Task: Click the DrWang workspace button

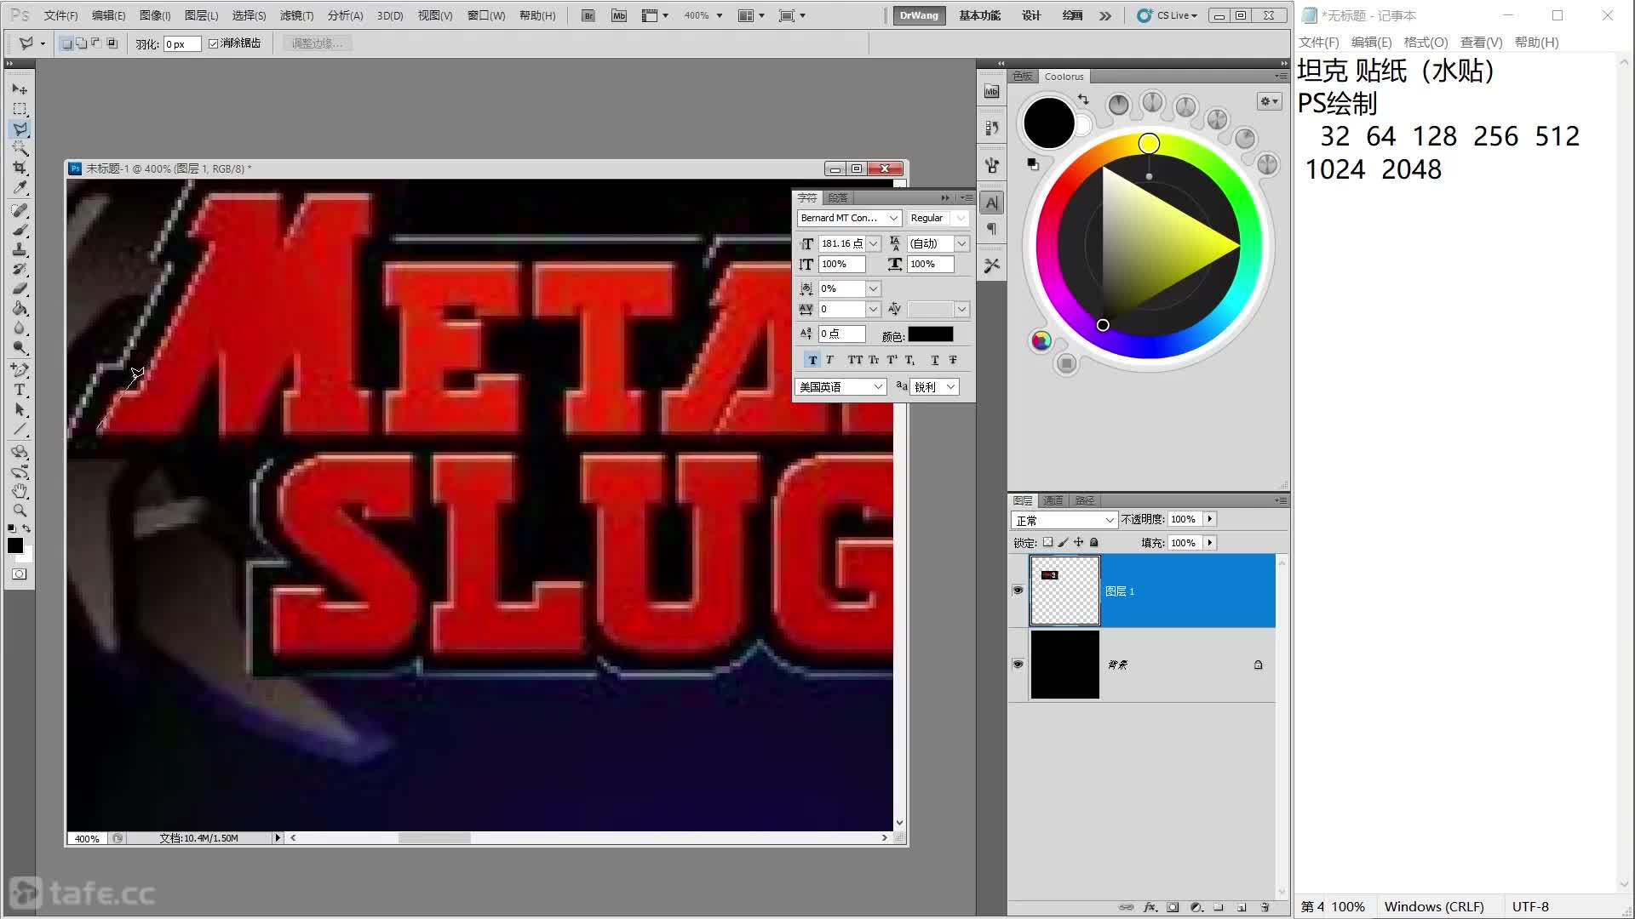Action: [918, 15]
